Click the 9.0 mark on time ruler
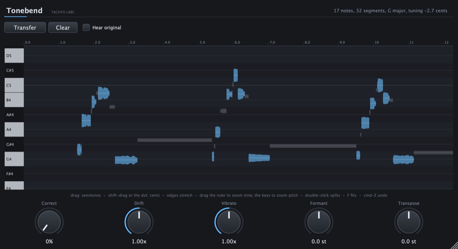 [x=342, y=43]
